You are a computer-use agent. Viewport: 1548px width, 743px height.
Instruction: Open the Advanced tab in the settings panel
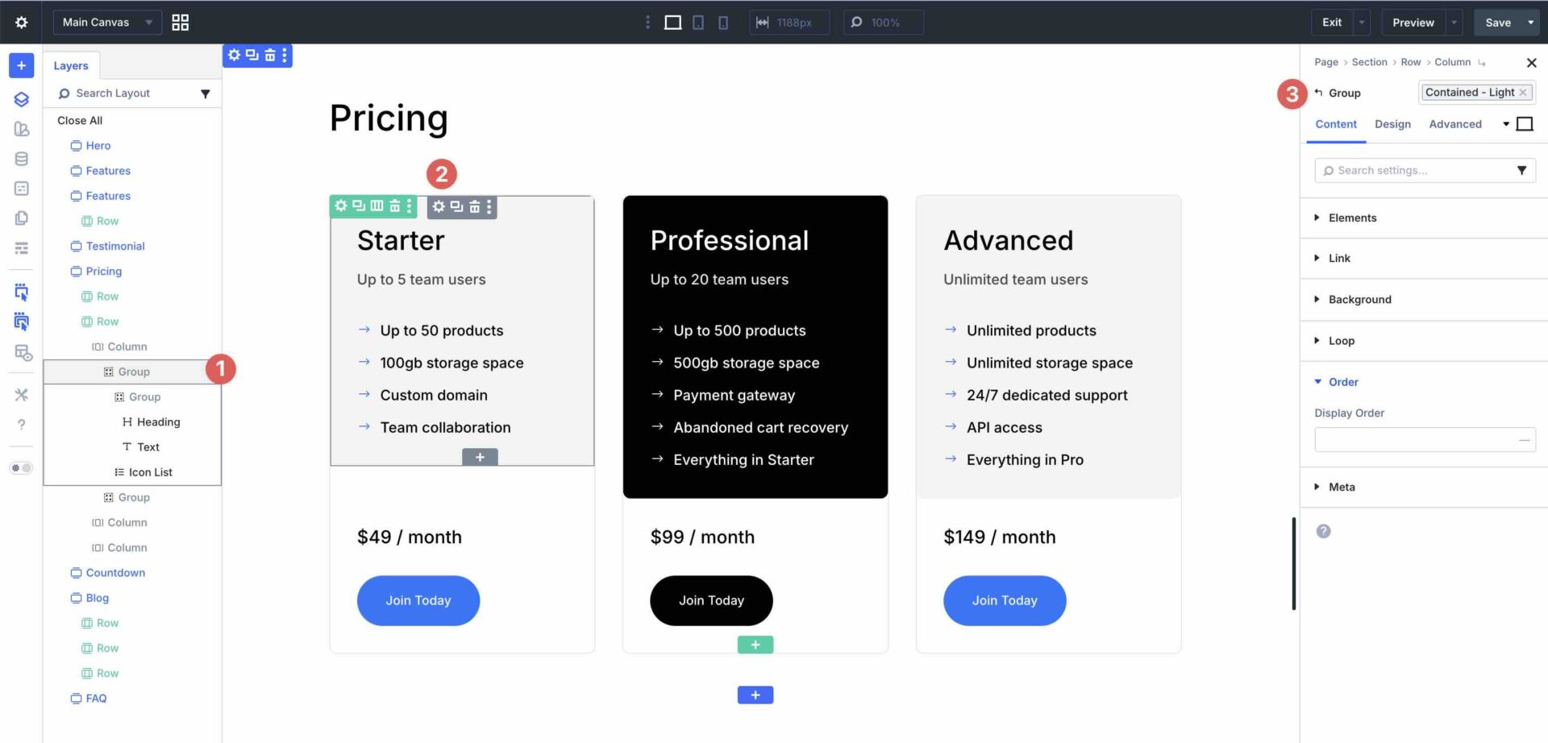(1455, 124)
